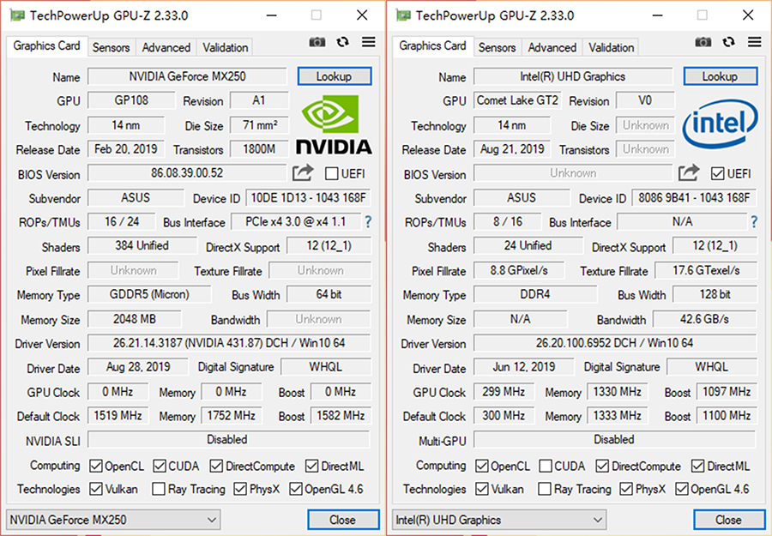Toggle DirectML checkbox in NVIDIA window

tap(311, 467)
